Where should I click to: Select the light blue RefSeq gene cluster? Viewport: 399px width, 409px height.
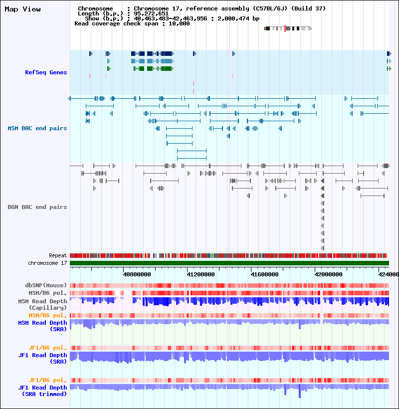point(153,61)
